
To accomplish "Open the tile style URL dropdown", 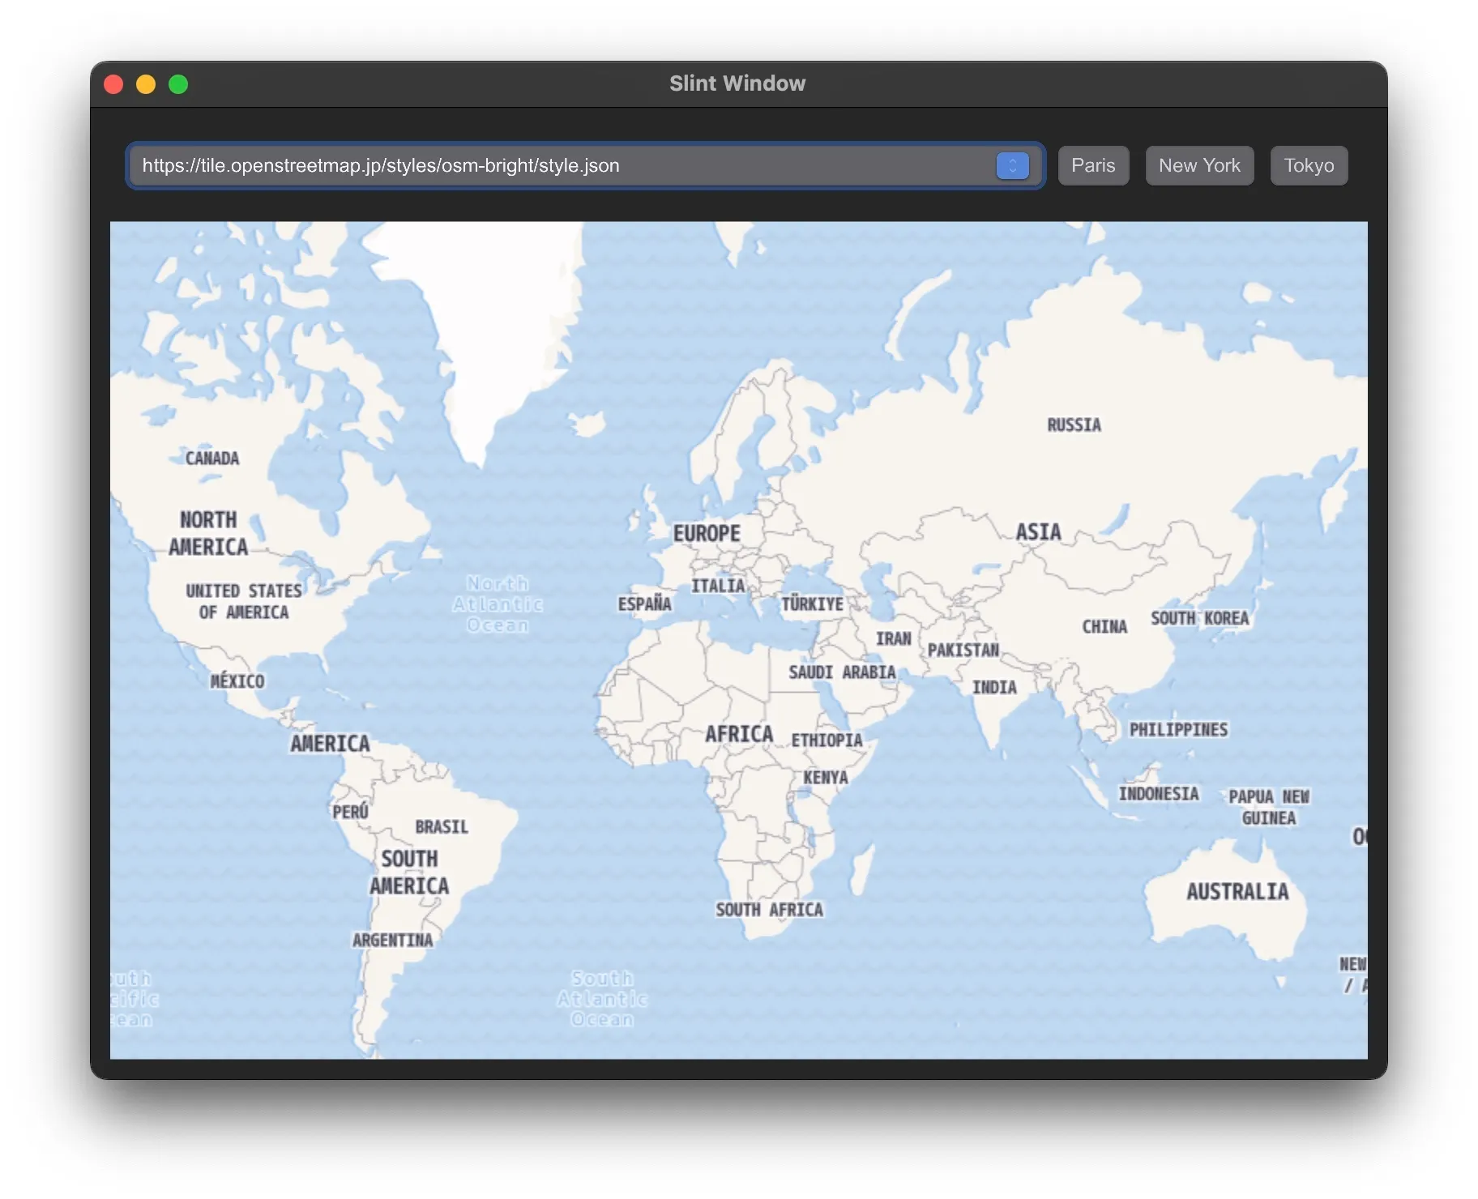I will tap(1011, 165).
